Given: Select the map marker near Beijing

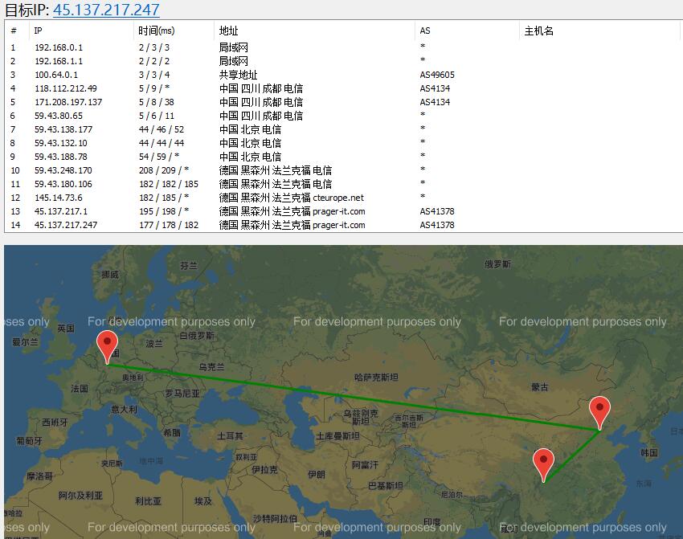Looking at the screenshot, I should tap(599, 413).
